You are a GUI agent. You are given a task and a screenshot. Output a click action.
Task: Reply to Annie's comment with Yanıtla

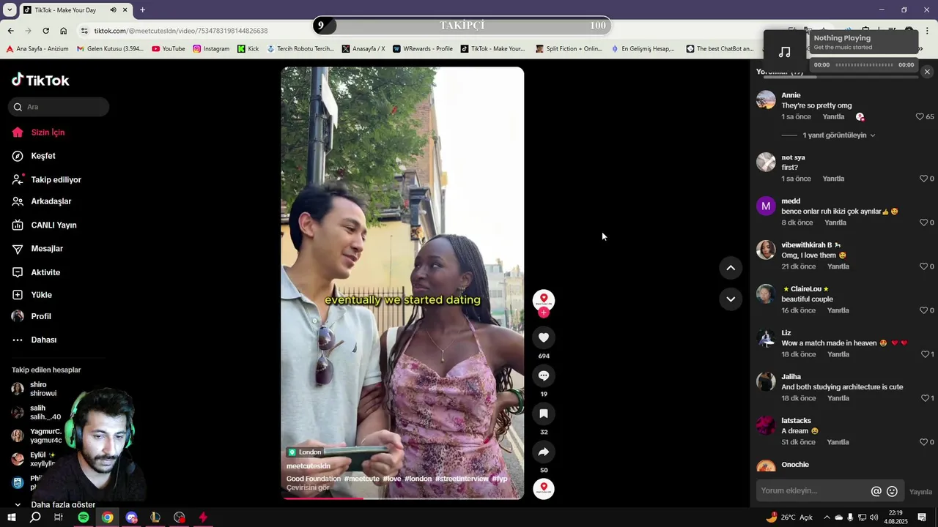click(833, 117)
